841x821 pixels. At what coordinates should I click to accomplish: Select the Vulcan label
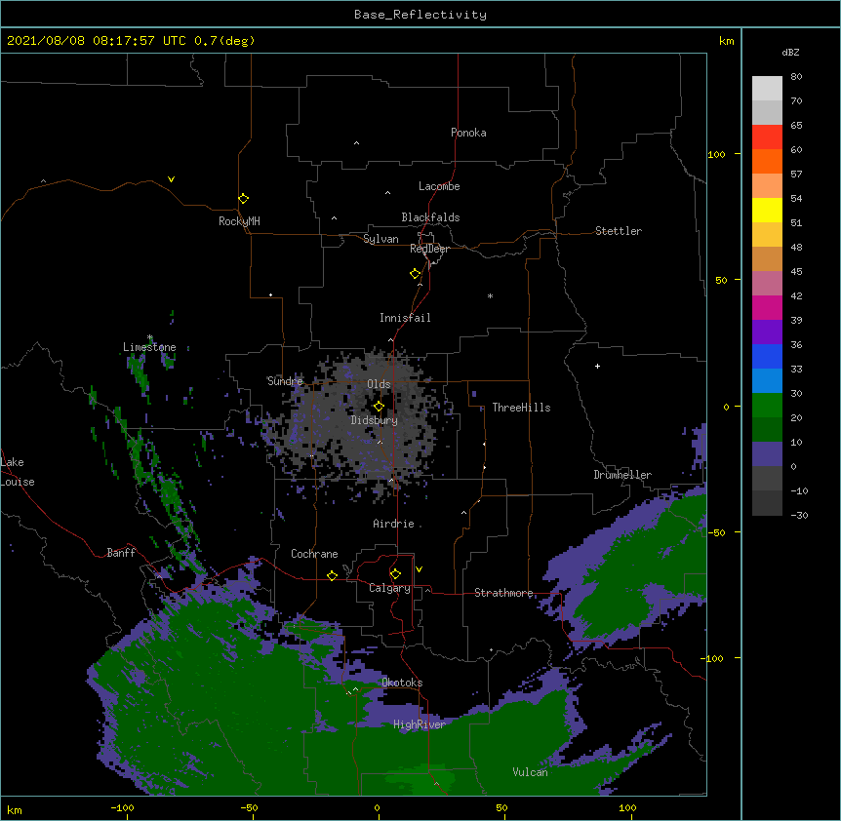[530, 772]
